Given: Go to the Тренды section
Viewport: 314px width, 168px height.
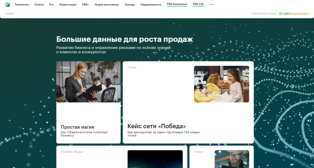Looking at the screenshot, I should coord(129,5).
